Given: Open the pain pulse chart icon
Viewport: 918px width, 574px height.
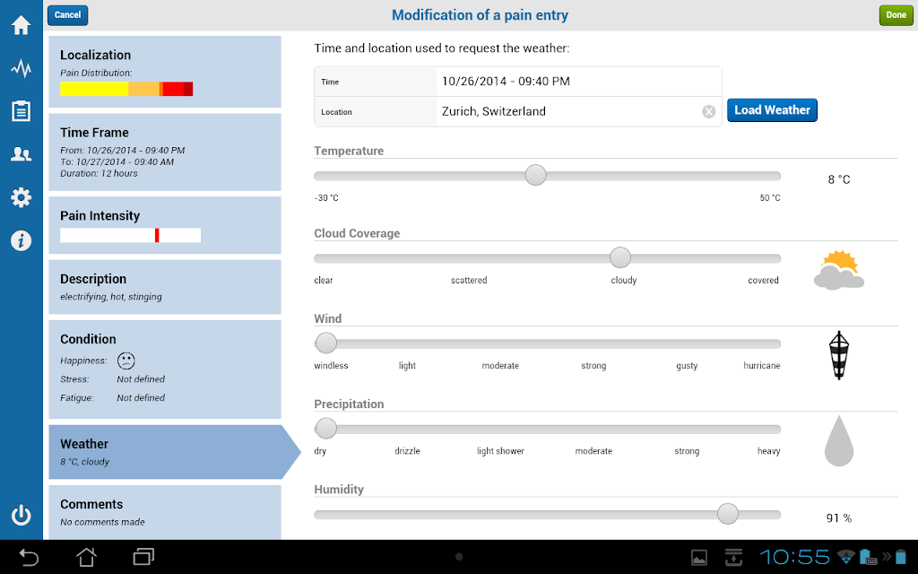Looking at the screenshot, I should [22, 68].
